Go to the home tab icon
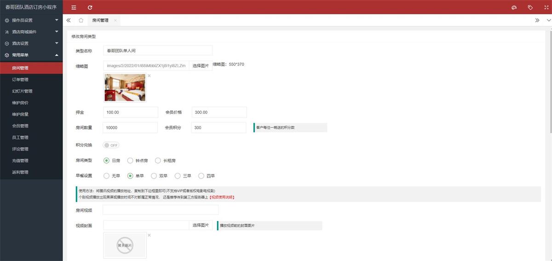 pos(81,20)
